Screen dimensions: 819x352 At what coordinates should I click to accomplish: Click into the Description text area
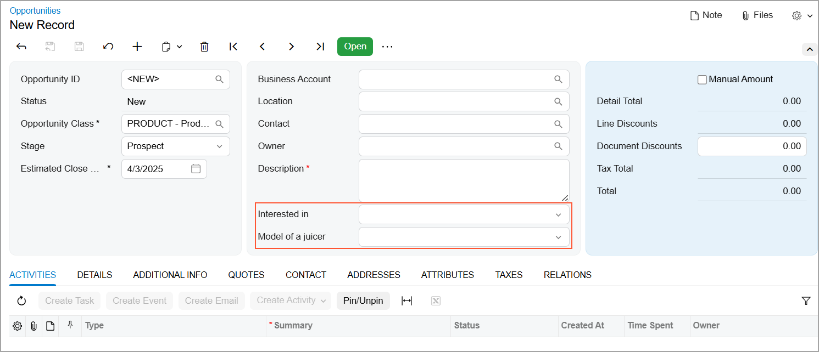coord(463,180)
